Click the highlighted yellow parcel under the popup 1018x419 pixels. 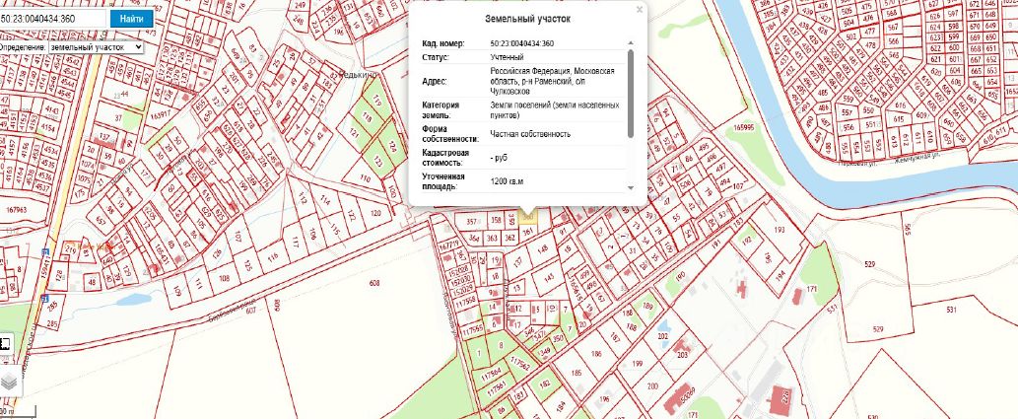(x=528, y=216)
